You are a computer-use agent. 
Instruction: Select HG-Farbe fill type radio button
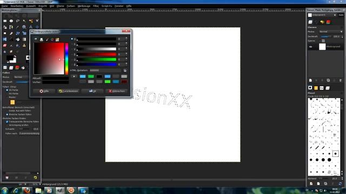7,94
